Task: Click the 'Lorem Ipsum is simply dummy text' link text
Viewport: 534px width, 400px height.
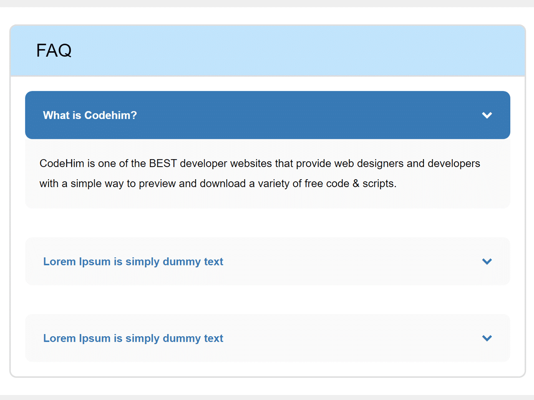Action: (133, 262)
